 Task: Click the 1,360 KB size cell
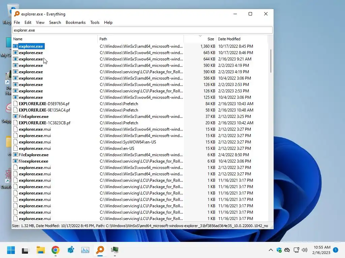pos(208,46)
